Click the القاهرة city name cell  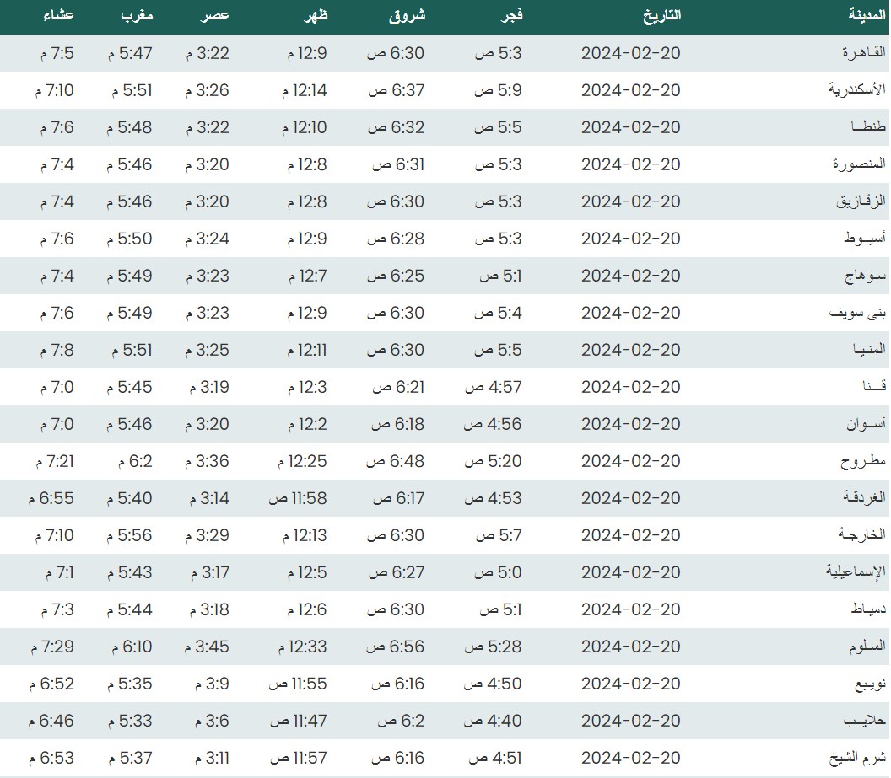[x=864, y=53]
